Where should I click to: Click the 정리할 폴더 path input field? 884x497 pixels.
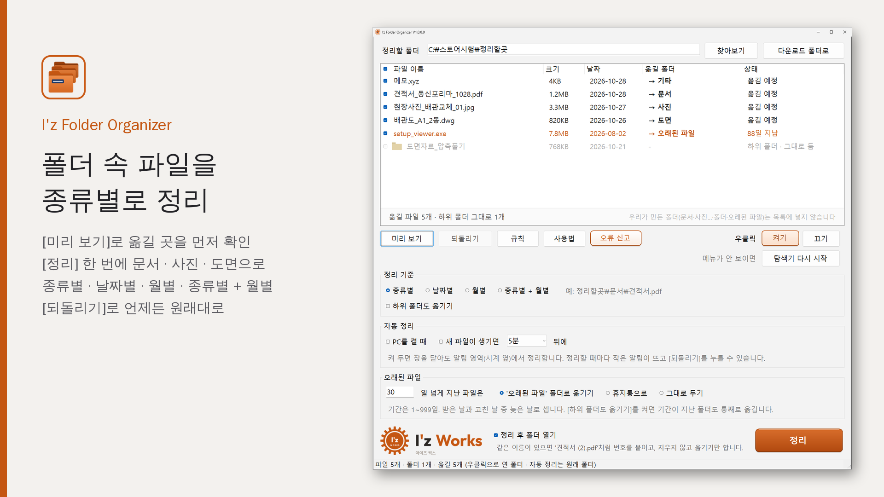coord(563,50)
